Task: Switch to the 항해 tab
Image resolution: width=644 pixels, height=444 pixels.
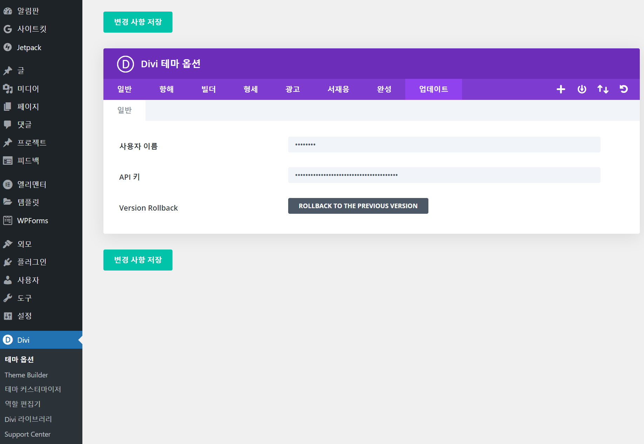Action: click(167, 89)
